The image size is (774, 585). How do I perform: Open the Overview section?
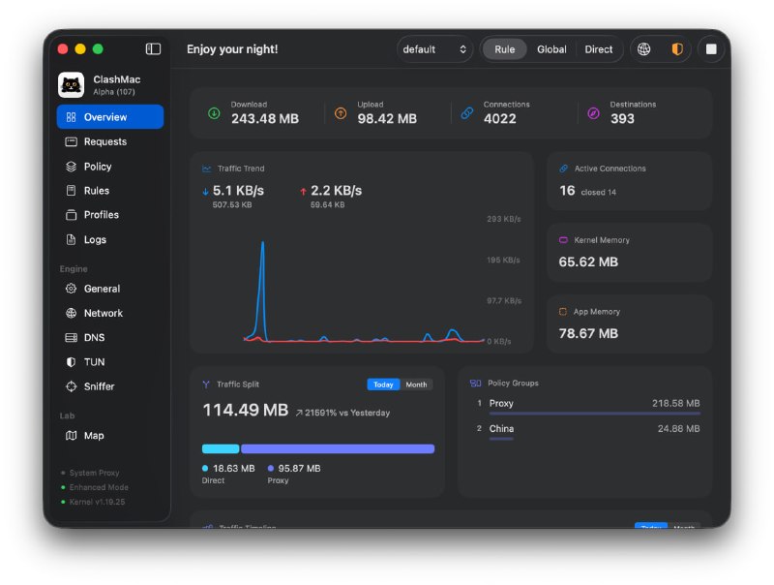click(110, 117)
